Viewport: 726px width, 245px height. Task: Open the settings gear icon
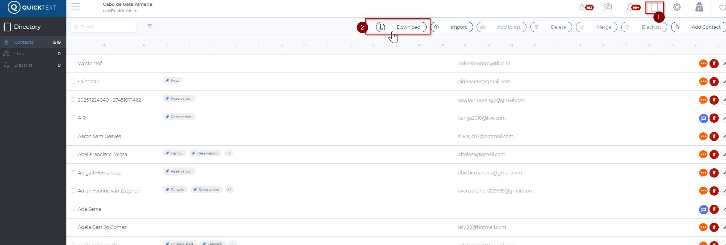[677, 7]
